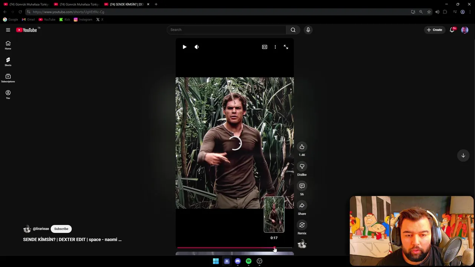Start voice search with the microphone
Viewport: 475px width, 267px height.
click(x=308, y=30)
